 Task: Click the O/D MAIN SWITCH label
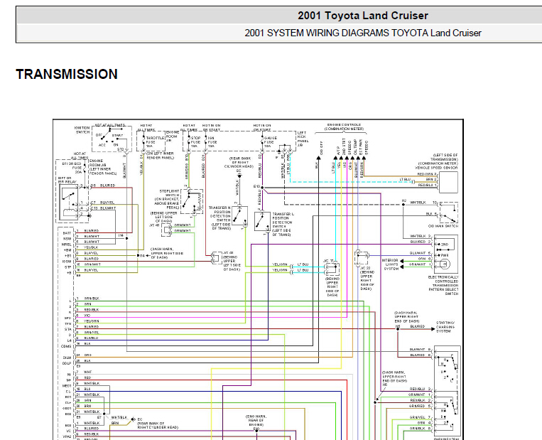point(443,226)
